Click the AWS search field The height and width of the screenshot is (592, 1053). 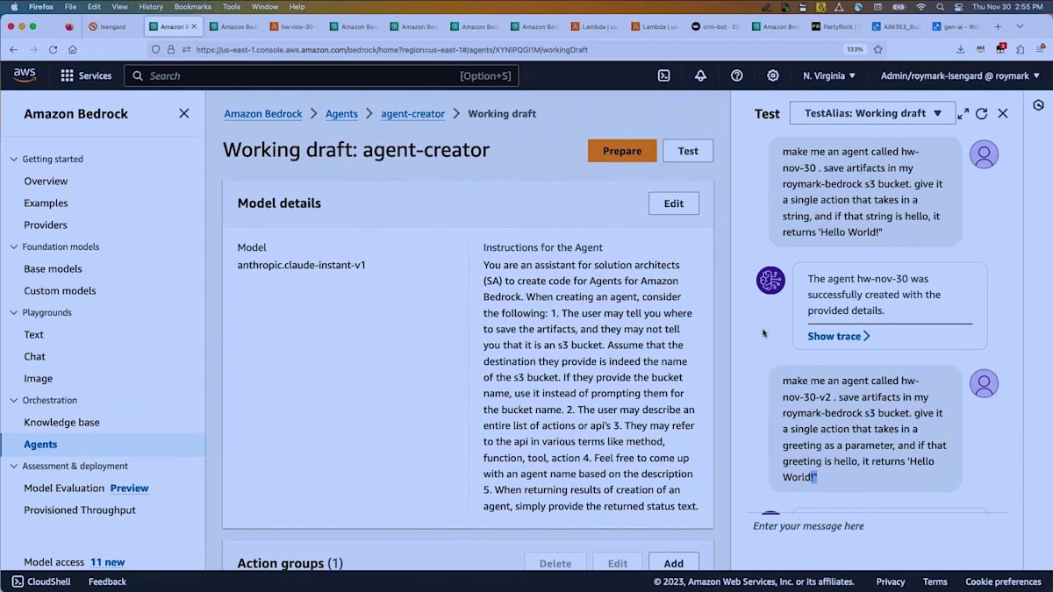[321, 75]
